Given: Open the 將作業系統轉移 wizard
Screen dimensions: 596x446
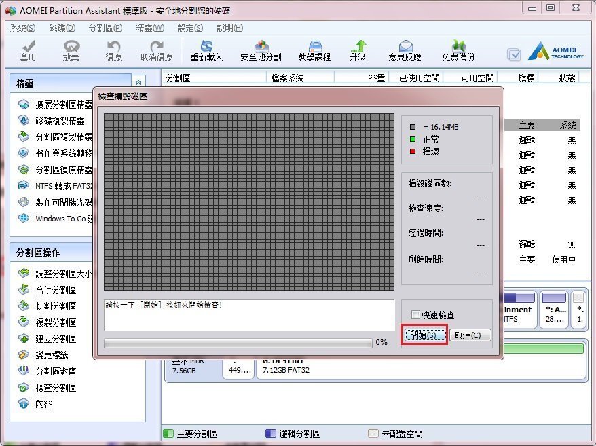Looking at the screenshot, I should (x=56, y=153).
